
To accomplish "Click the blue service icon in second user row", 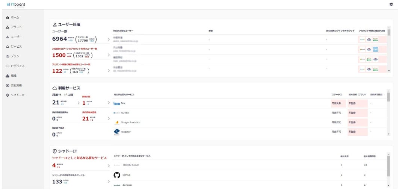I will (x=375, y=49).
